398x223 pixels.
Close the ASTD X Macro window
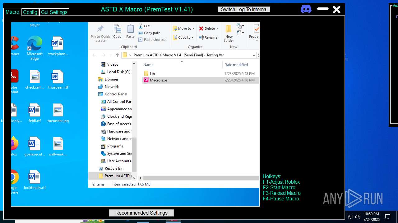337,10
